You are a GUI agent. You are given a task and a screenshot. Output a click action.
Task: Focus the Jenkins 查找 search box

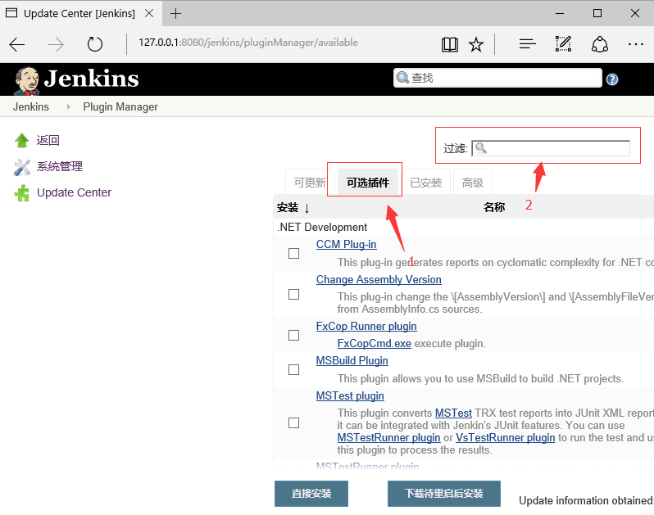(x=497, y=78)
